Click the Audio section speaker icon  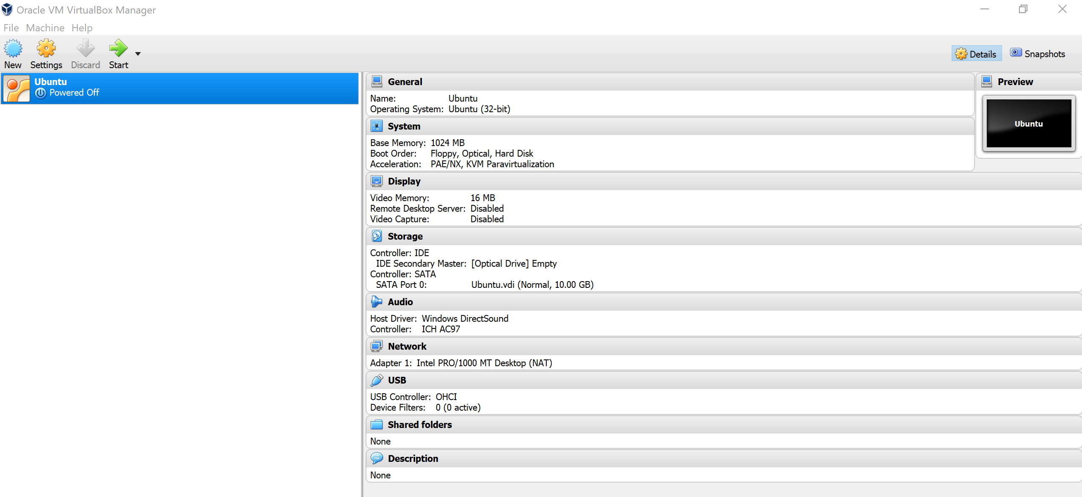377,302
